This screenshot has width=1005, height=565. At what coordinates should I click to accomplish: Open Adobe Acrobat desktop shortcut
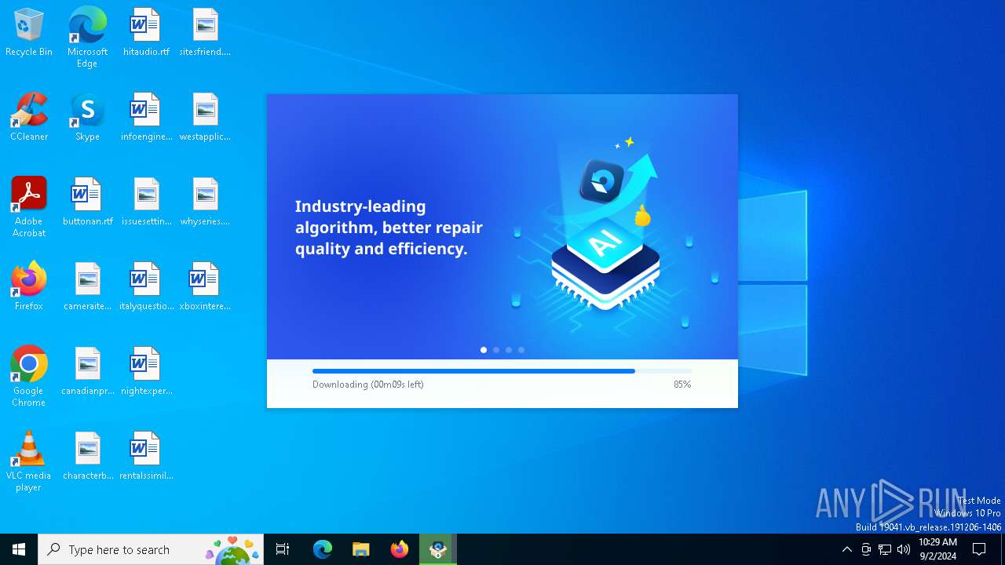point(29,206)
